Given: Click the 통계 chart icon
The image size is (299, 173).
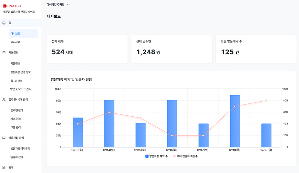Looking at the screenshot, I should [4, 168].
